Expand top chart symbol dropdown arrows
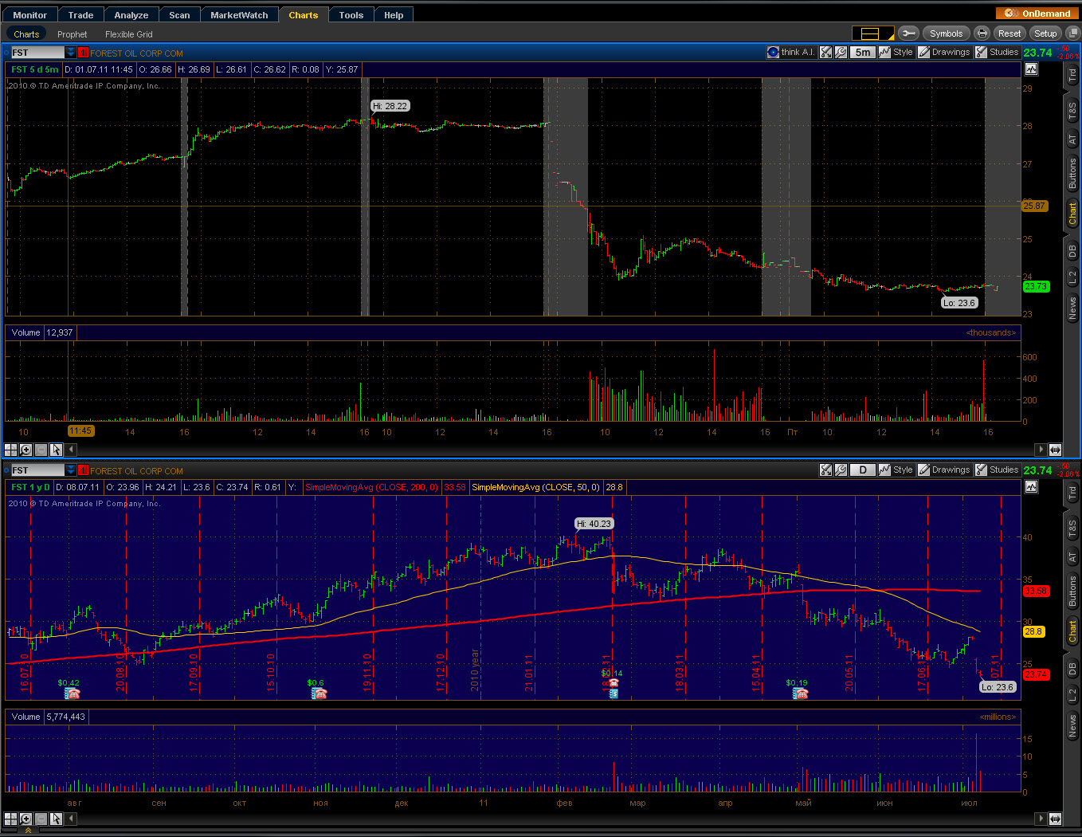The width and height of the screenshot is (1082, 837). [71, 53]
